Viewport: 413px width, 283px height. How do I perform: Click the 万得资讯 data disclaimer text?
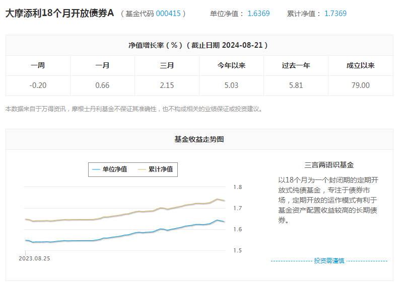click(x=134, y=109)
